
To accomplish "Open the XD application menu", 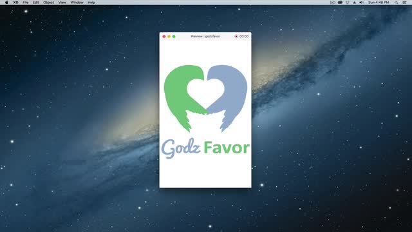I will tap(15, 3).
